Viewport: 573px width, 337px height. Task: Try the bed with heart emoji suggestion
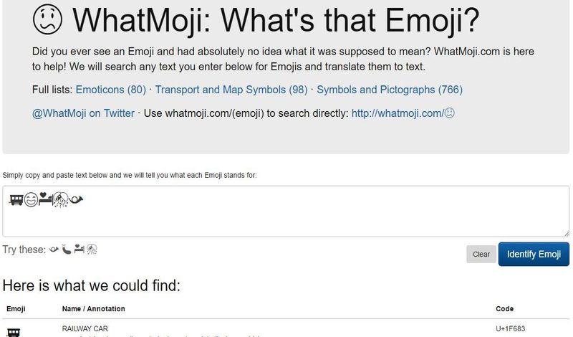coord(79,250)
